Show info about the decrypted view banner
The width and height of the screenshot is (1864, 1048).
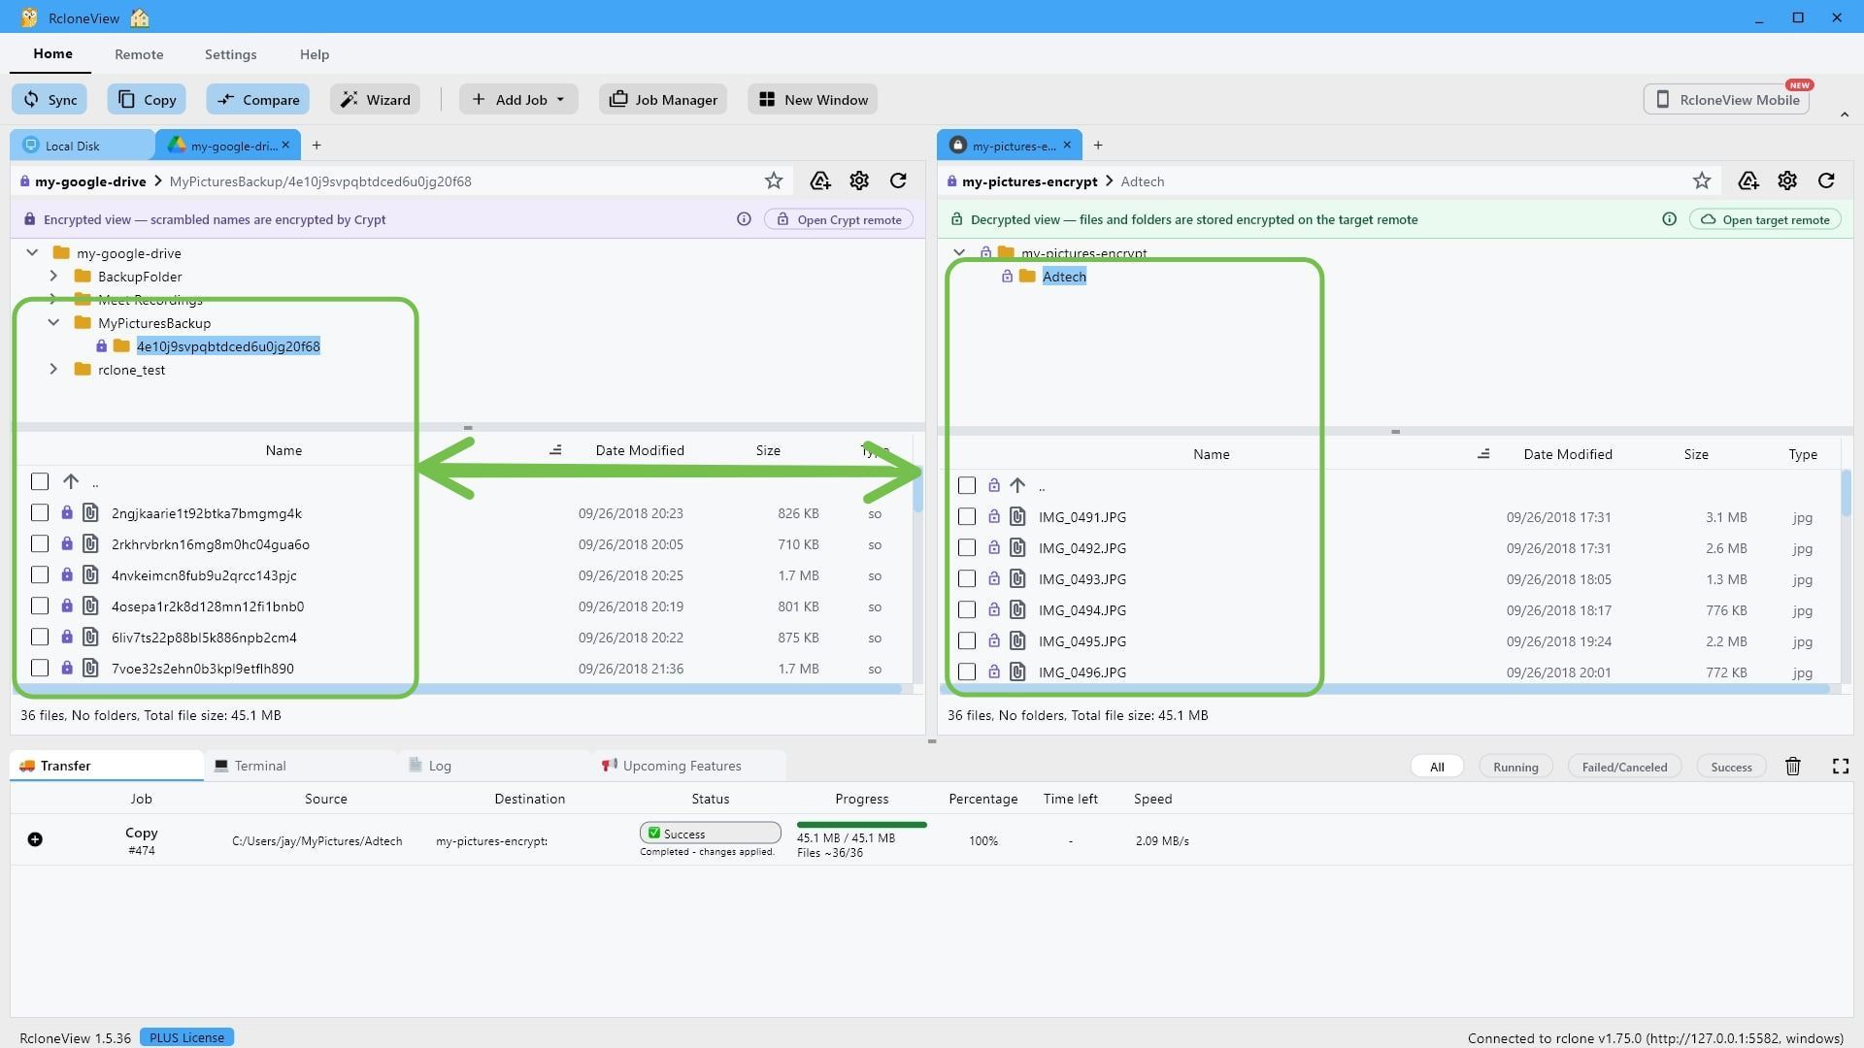(x=1669, y=219)
